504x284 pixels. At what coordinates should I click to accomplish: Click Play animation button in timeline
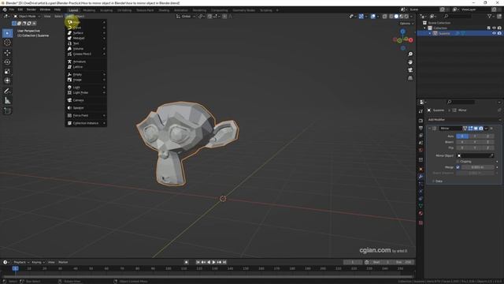214,262
